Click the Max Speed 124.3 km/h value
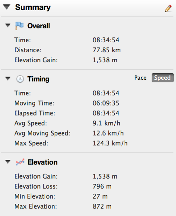176x216 pixels. point(110,143)
